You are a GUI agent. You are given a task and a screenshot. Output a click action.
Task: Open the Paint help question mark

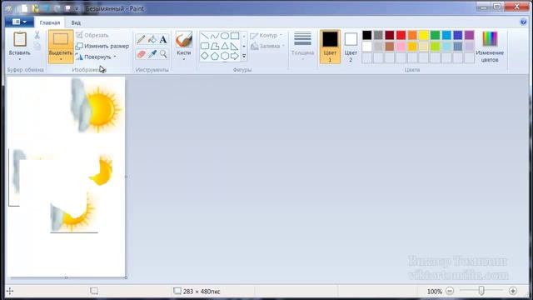tap(523, 22)
